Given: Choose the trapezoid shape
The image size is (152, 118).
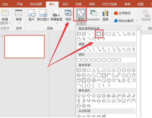Looking at the screenshot, I should pyautogui.click(x=109, y=70).
